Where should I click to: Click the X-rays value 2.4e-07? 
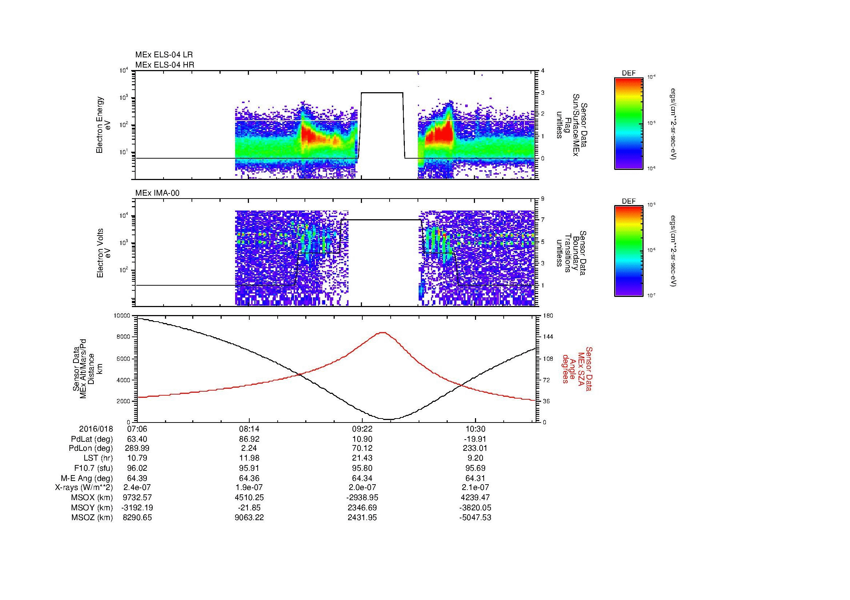[137, 488]
